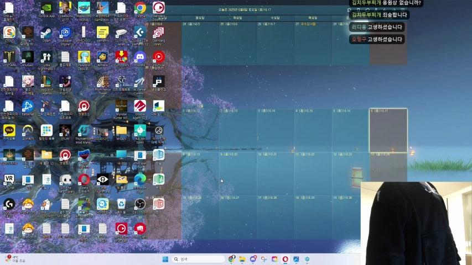Open NVIDIA App desktop icon
472x265 pixels.
(x=46, y=8)
